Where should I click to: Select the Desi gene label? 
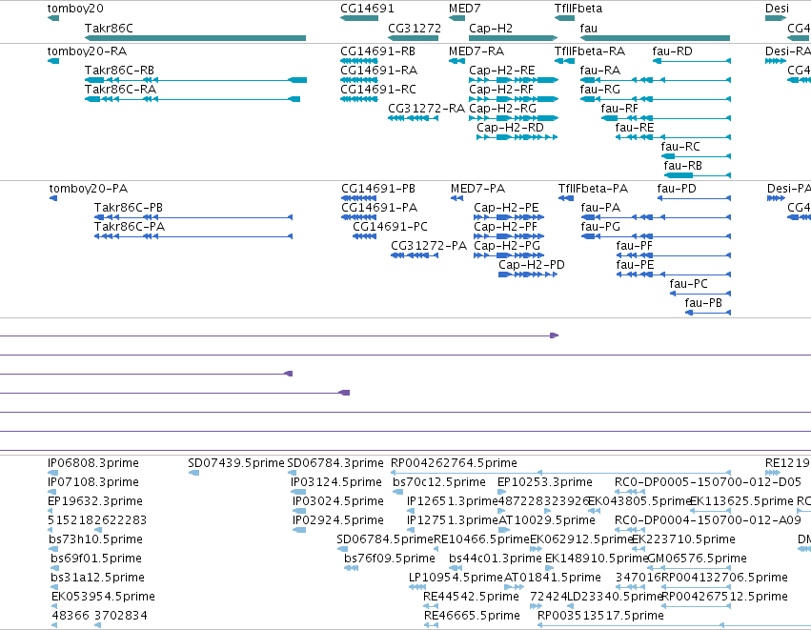pos(777,9)
